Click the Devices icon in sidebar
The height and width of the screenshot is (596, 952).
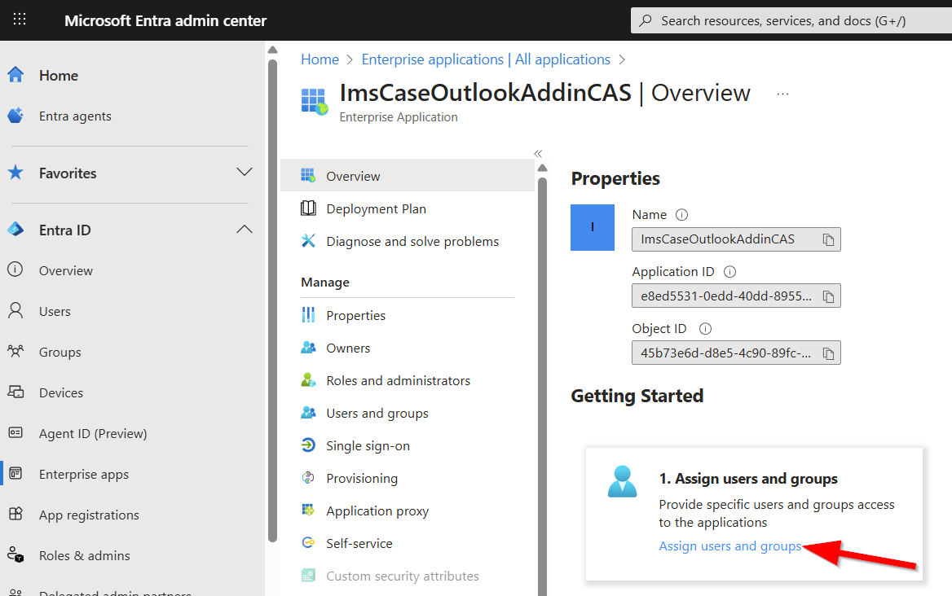(15, 392)
